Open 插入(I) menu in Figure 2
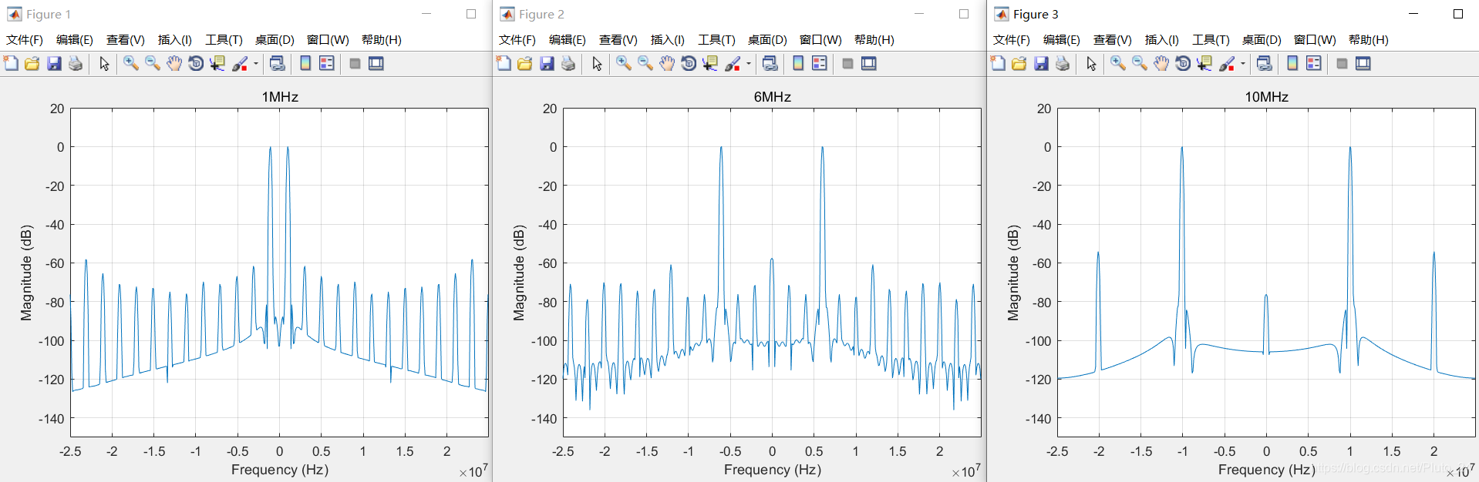The width and height of the screenshot is (1479, 482). pyautogui.click(x=668, y=40)
